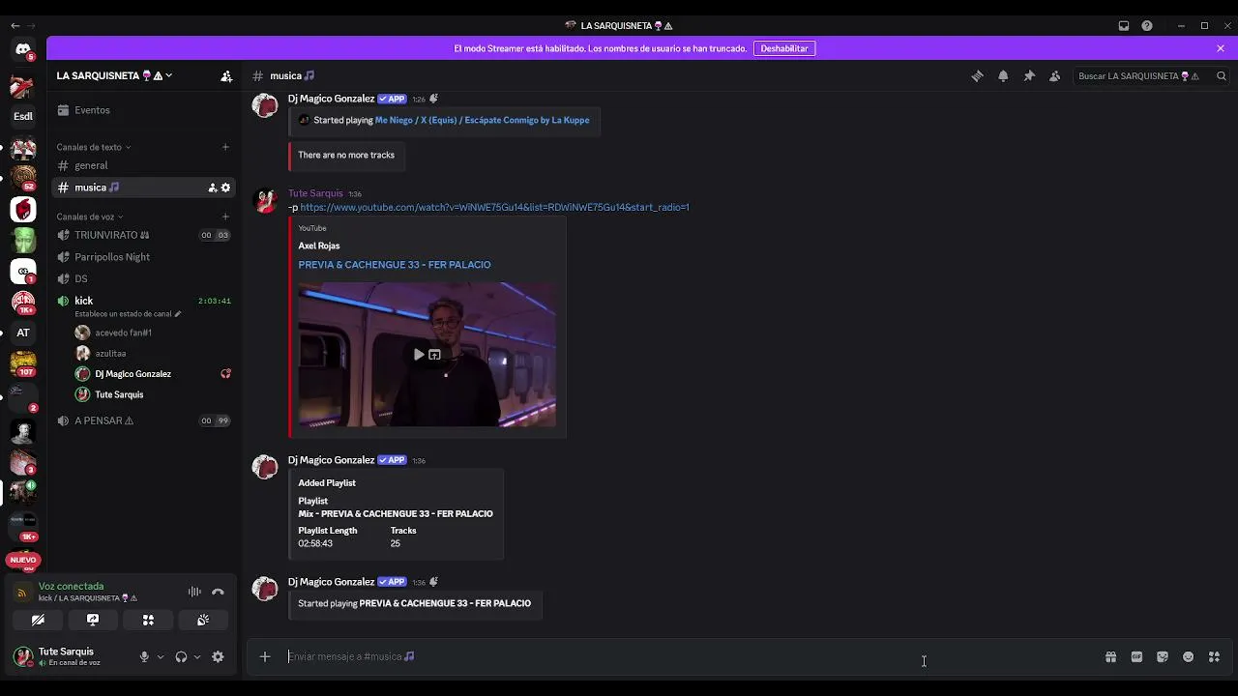Join the TRIUNVIRATO voice channel
1238x696 pixels.
143,235
